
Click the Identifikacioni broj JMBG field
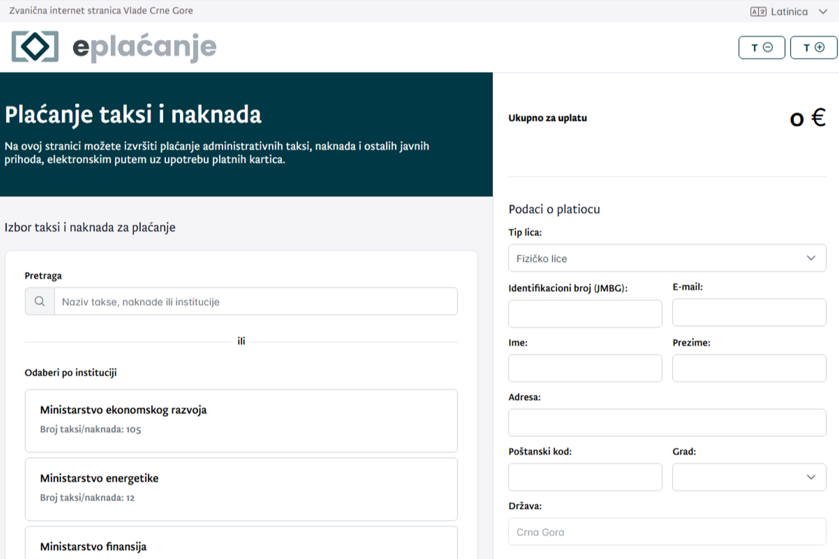[x=585, y=314]
